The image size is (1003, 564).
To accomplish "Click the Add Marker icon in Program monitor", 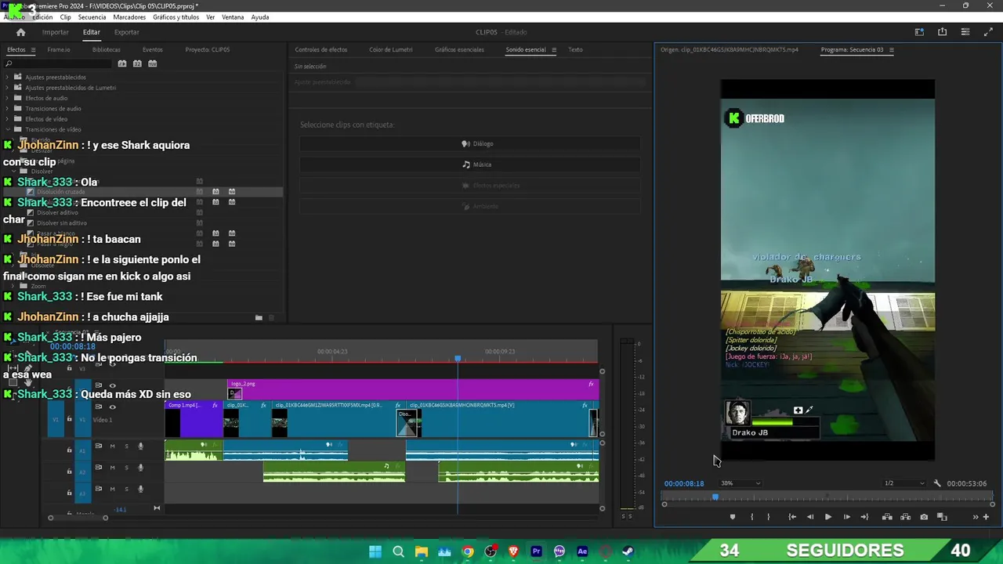I will tap(733, 517).
